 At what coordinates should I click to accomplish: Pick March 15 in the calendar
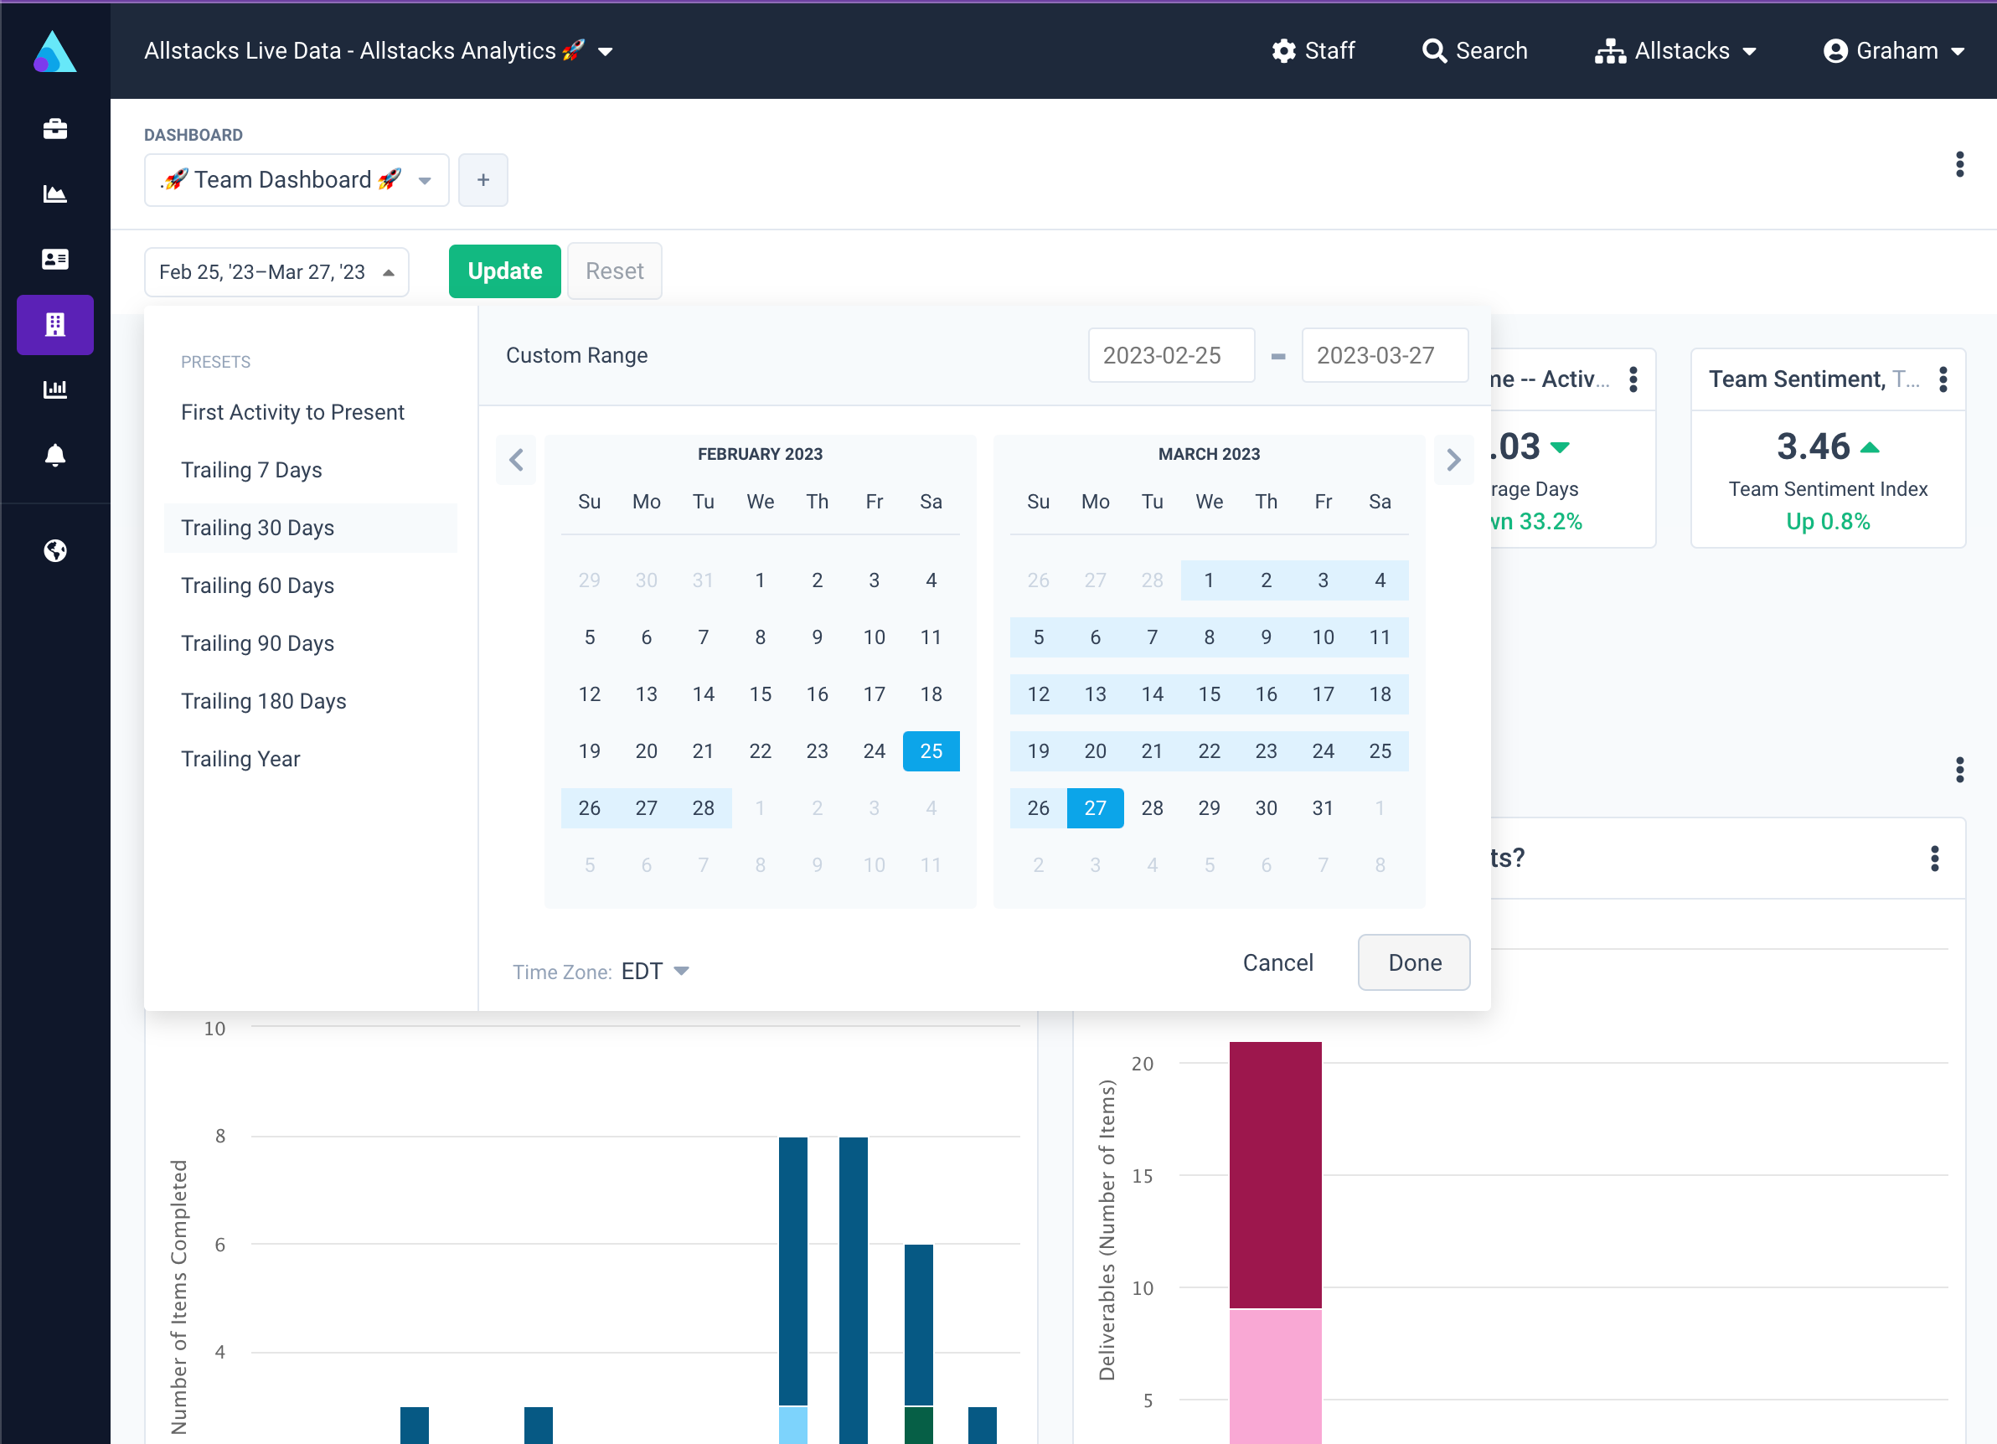[1209, 694]
